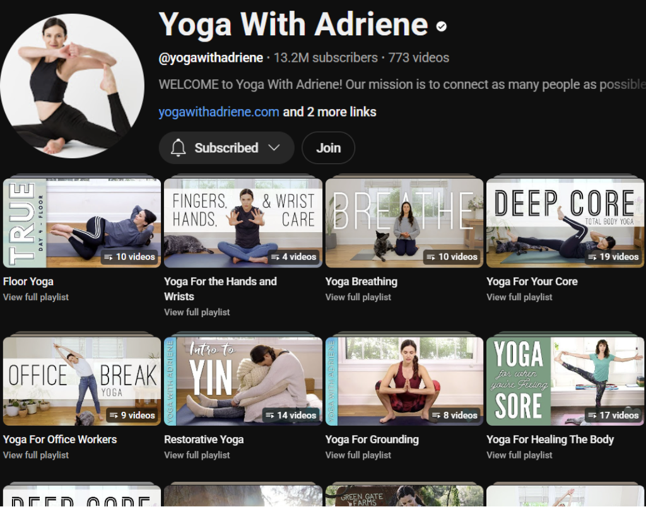Open the BREATHE playlist thumbnail

pos(404,223)
